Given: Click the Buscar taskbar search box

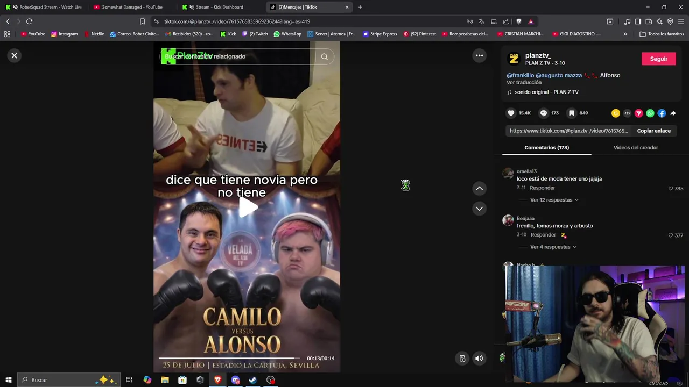Looking at the screenshot, I should (70, 380).
